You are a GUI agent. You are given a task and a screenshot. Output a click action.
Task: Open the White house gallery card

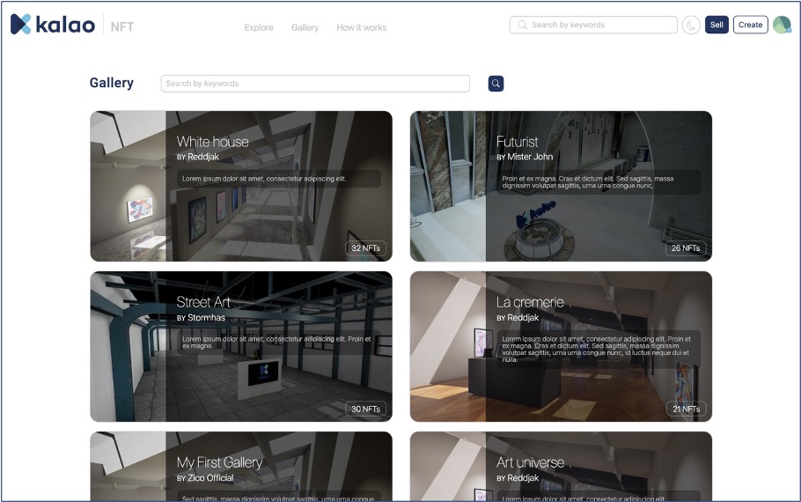click(241, 186)
